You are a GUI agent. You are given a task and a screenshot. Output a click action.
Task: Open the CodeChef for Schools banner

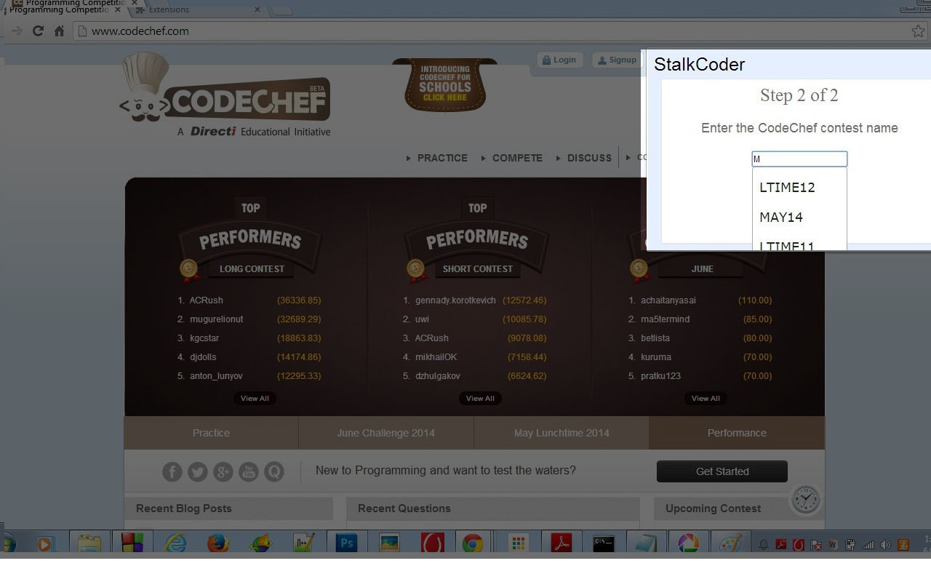pos(445,86)
